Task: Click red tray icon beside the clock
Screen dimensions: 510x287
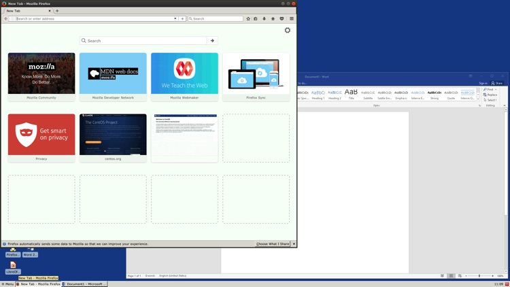Action: point(507,284)
